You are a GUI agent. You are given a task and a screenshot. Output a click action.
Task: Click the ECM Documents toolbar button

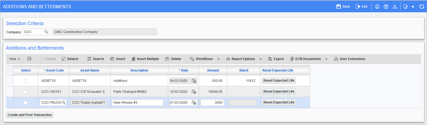[305, 59]
